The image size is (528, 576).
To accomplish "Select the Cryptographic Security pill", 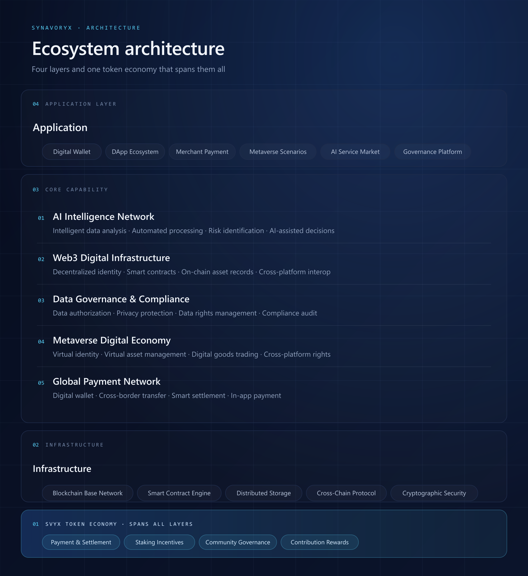I will coord(434,493).
